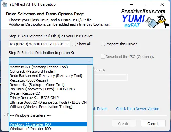Screen dimensions: 171x132
Task: Select Ultimate Boot CD (Diagnostics Tools)
Action: coord(48,102)
